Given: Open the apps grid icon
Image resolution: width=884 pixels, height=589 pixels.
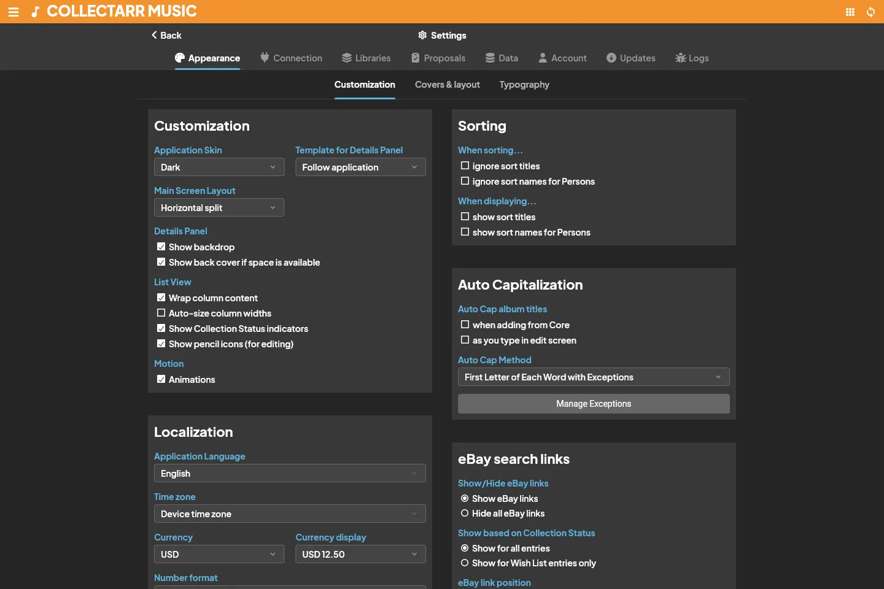Looking at the screenshot, I should click(x=850, y=12).
